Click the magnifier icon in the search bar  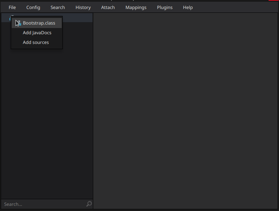click(x=89, y=204)
